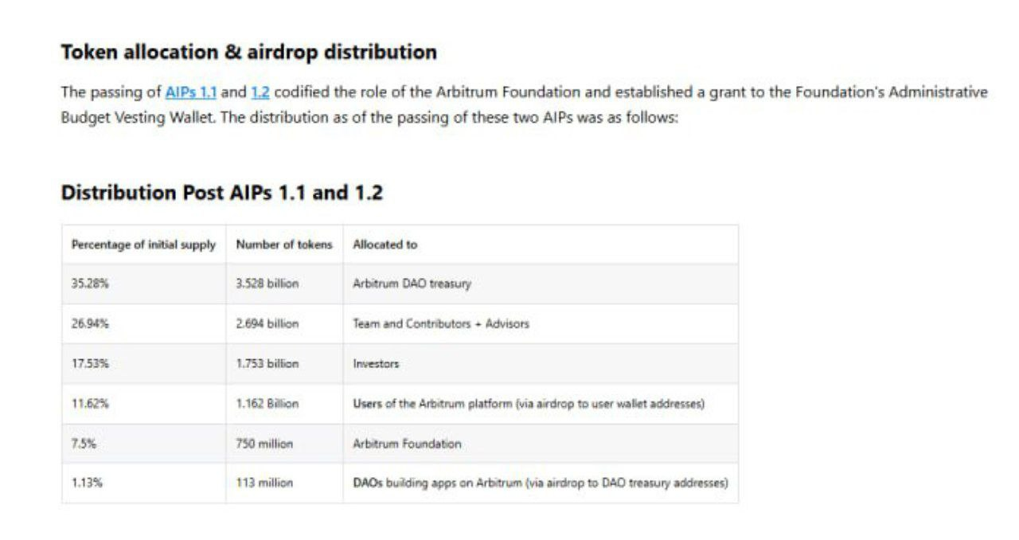
Task: Open the 1.2 proposal link
Action: coord(260,92)
